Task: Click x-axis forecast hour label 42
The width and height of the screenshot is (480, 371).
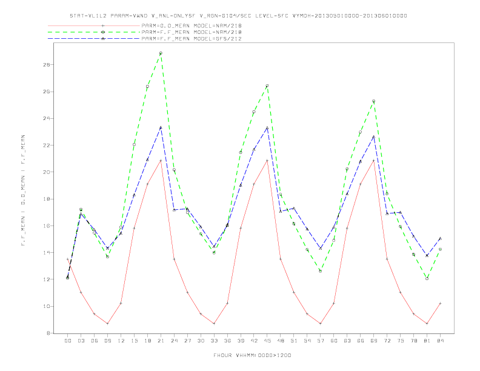Action: tap(254, 341)
